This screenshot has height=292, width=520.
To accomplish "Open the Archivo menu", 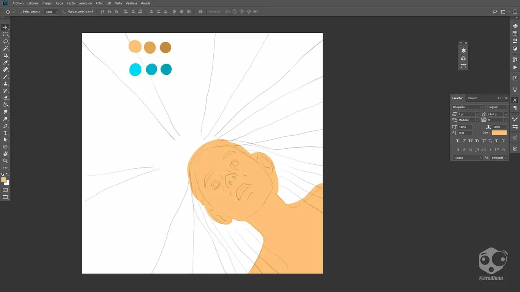I will pyautogui.click(x=18, y=3).
